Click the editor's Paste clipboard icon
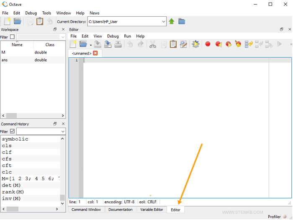 [x=173, y=44]
